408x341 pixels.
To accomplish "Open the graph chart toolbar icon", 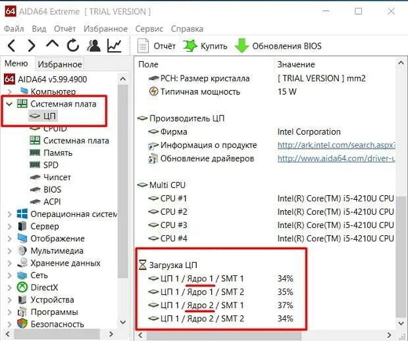I will tap(115, 45).
